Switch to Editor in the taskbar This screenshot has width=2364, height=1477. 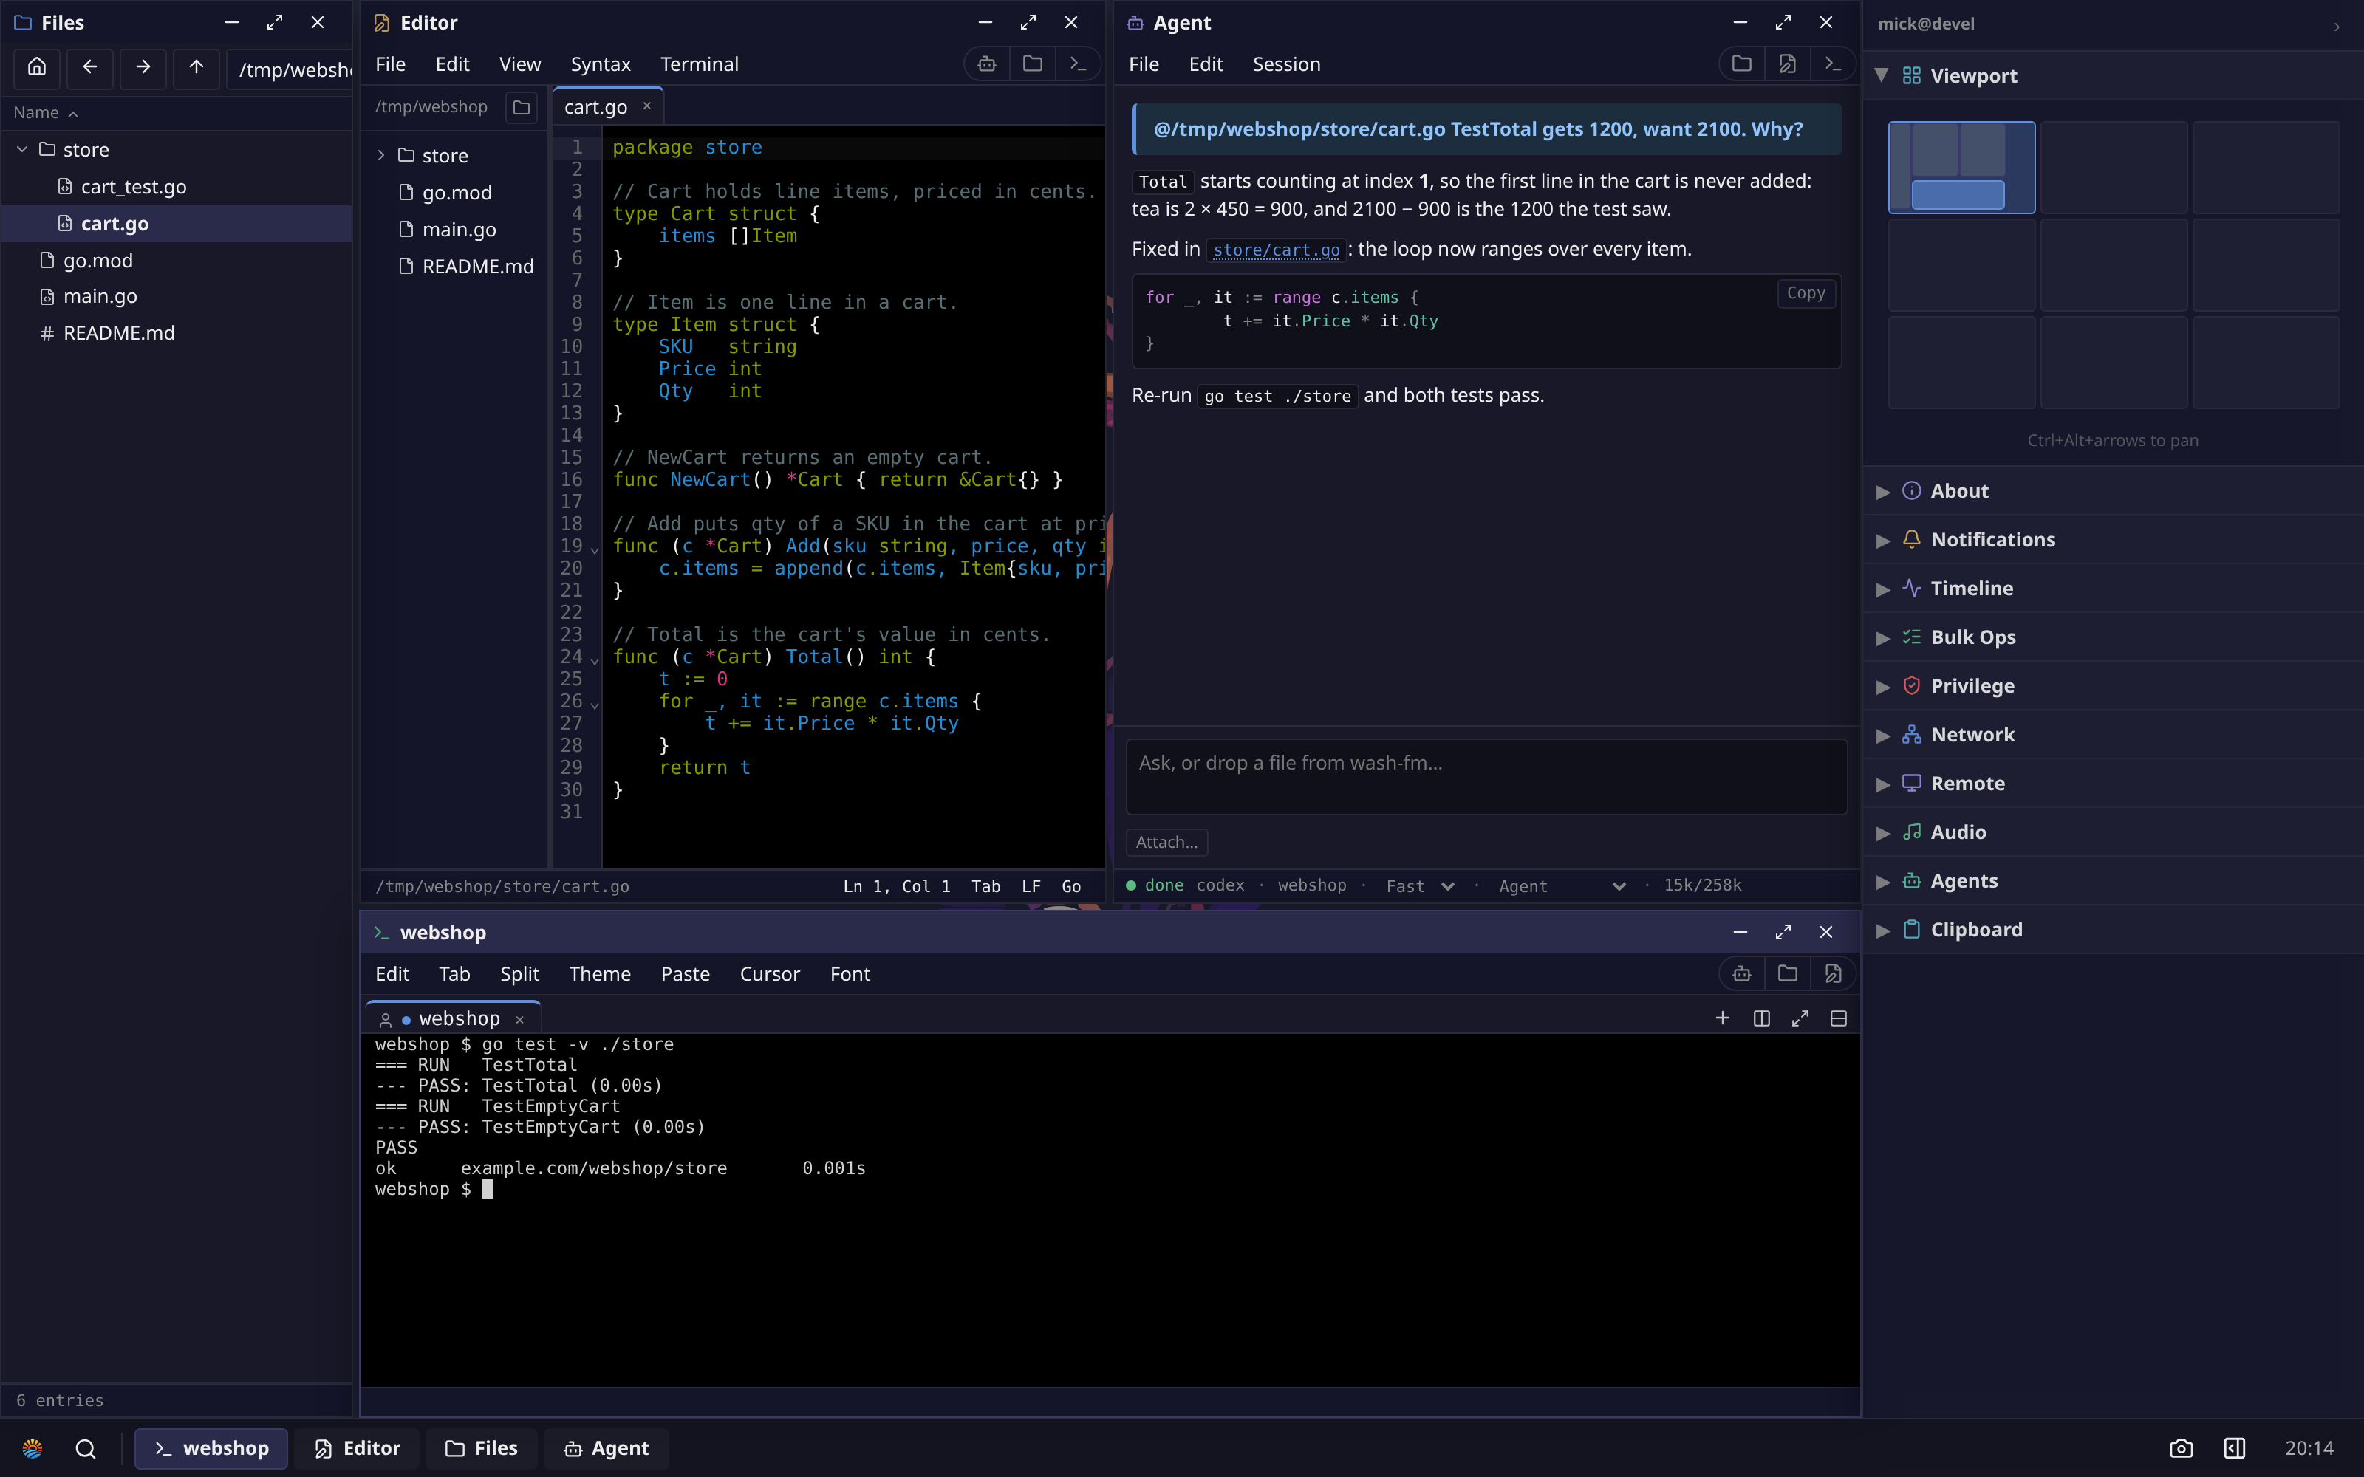point(358,1449)
